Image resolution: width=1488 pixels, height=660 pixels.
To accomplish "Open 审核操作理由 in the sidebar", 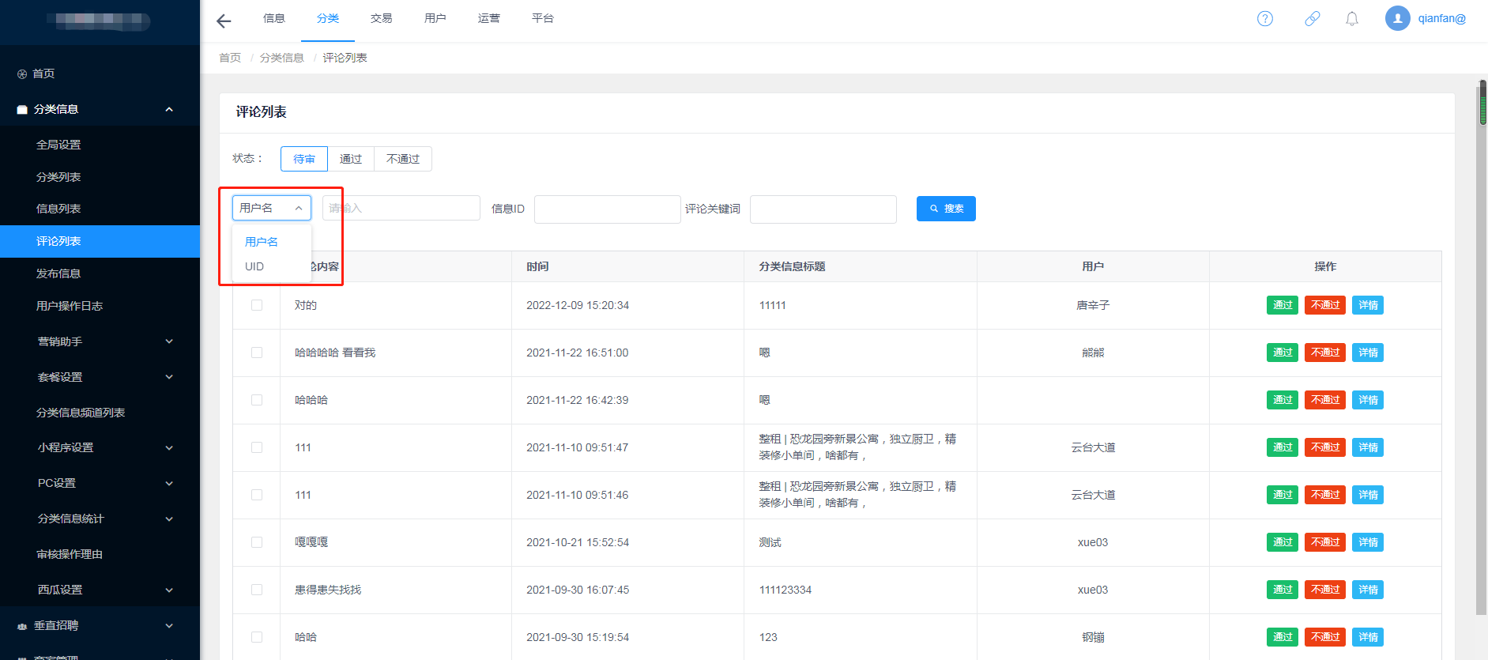I will point(70,554).
